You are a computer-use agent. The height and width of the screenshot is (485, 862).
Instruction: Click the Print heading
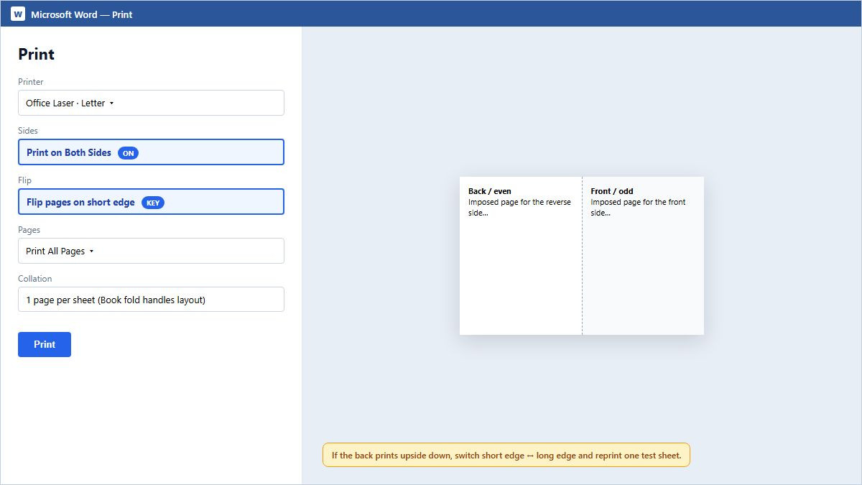[37, 54]
